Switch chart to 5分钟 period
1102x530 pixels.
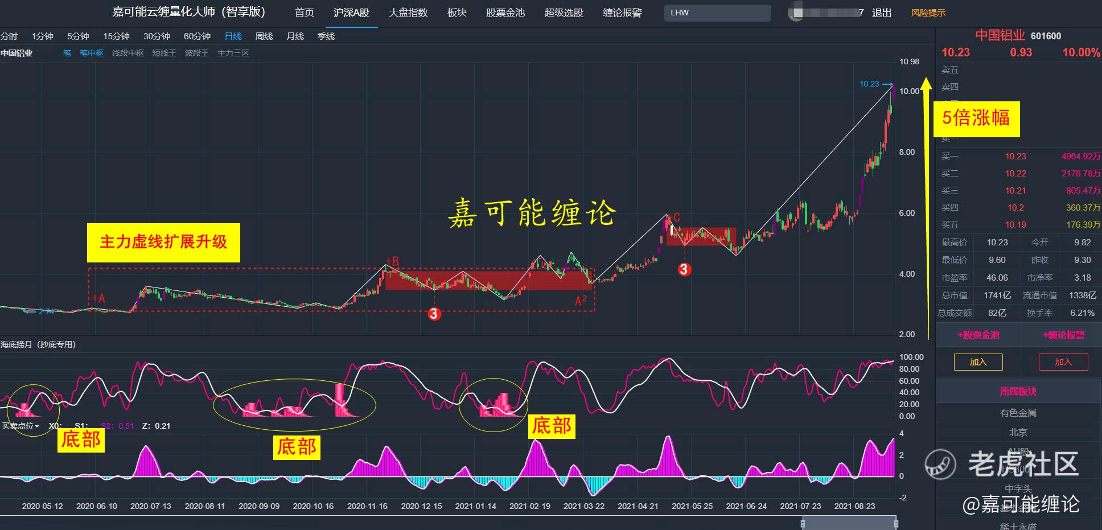[78, 36]
